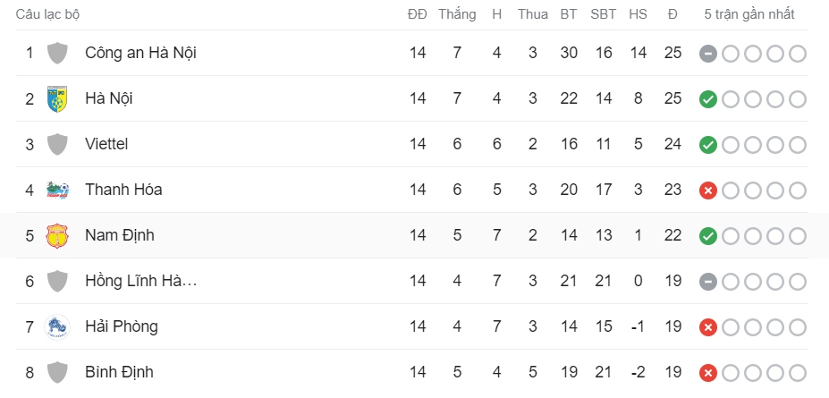The width and height of the screenshot is (829, 398).
Task: Open the Viettel team name link
Action: [106, 144]
